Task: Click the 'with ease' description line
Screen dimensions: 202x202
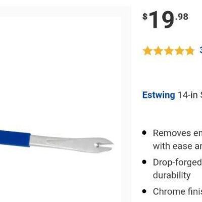Action: 177,146
